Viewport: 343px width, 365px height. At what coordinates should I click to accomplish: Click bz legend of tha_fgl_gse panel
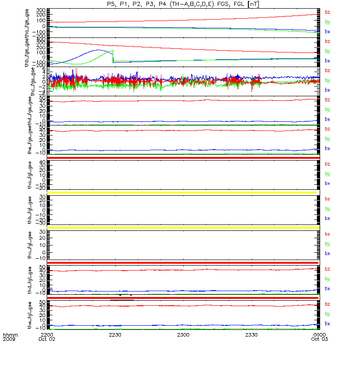coord(327,164)
